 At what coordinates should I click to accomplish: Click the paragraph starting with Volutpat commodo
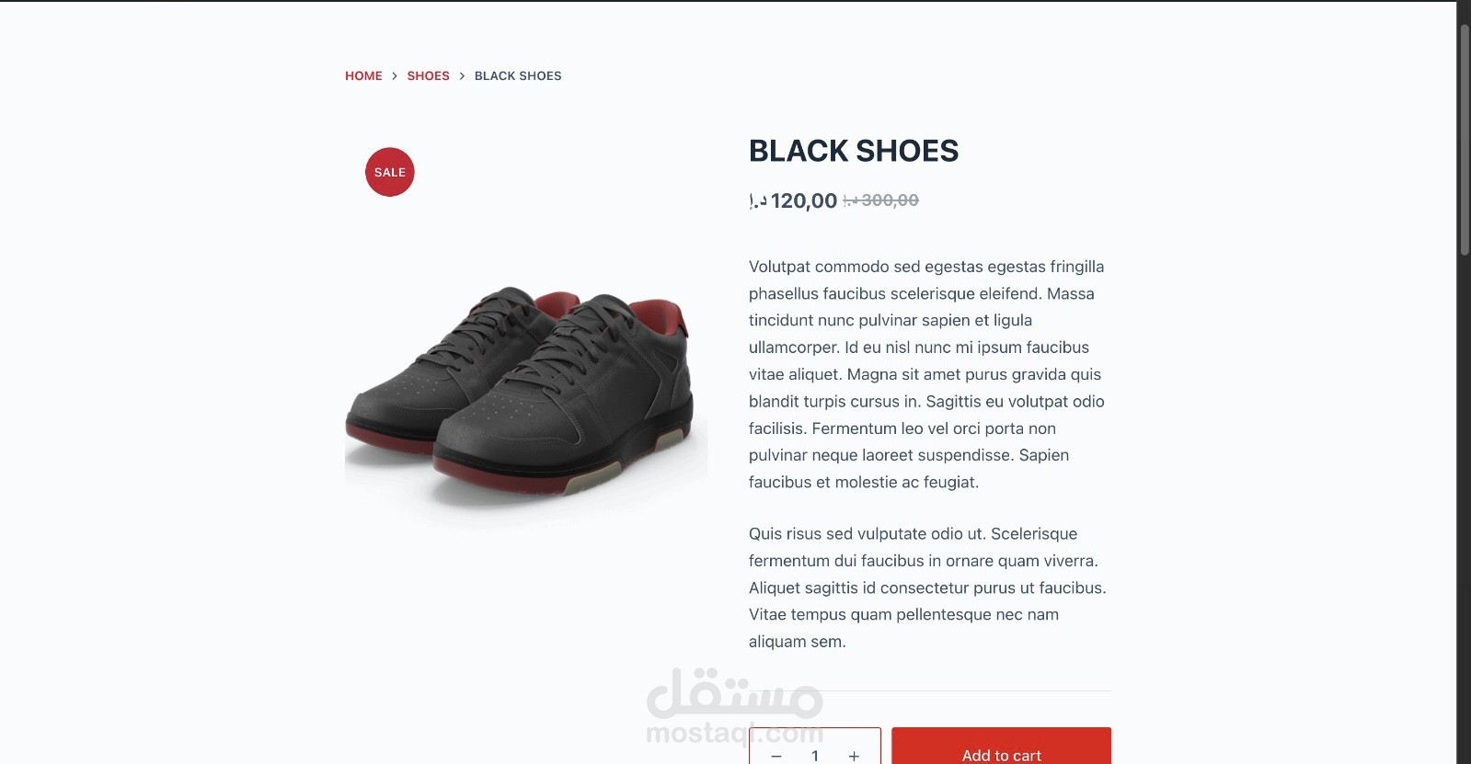pos(927,374)
